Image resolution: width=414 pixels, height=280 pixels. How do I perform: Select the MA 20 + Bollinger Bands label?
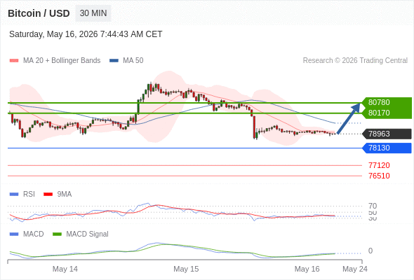point(62,61)
